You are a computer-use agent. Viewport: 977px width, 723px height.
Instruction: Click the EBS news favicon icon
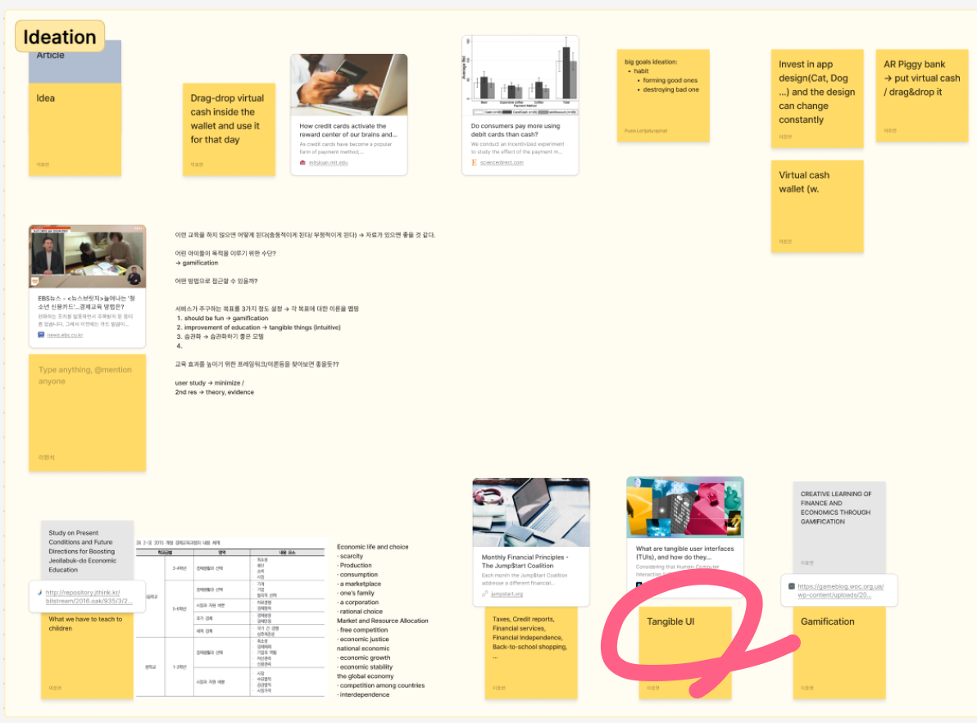(41, 335)
